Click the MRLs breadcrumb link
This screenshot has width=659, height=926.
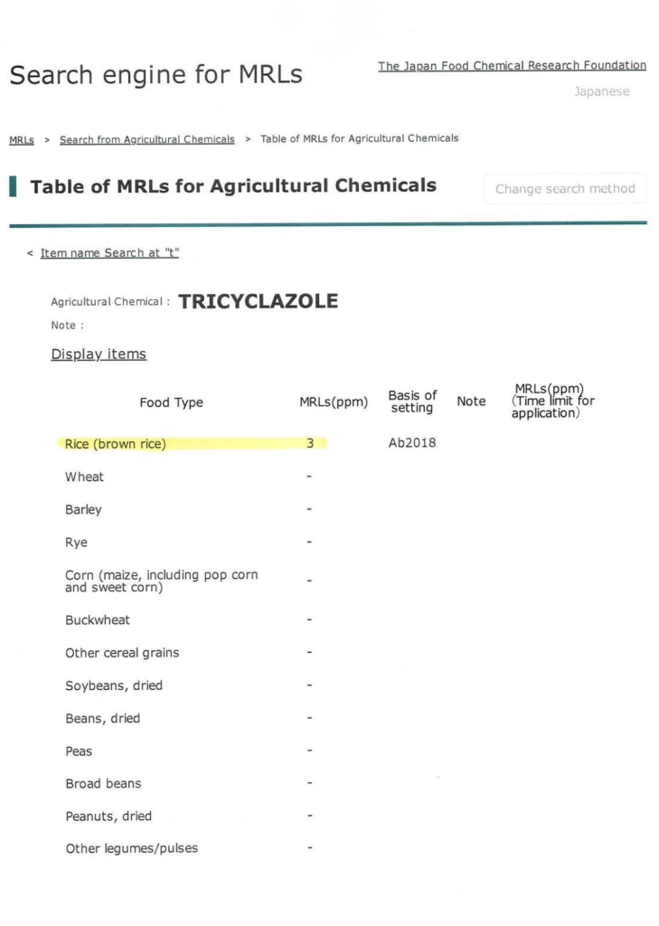point(22,139)
